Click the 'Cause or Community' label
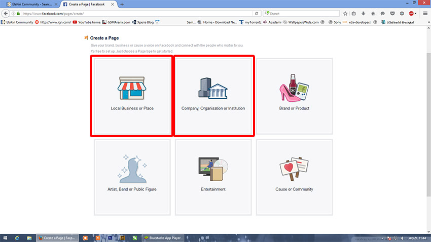 [294, 189]
